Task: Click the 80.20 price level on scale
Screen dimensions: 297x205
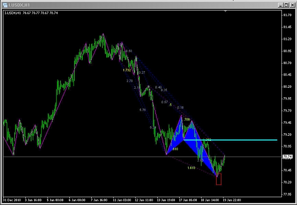Action: [287, 87]
